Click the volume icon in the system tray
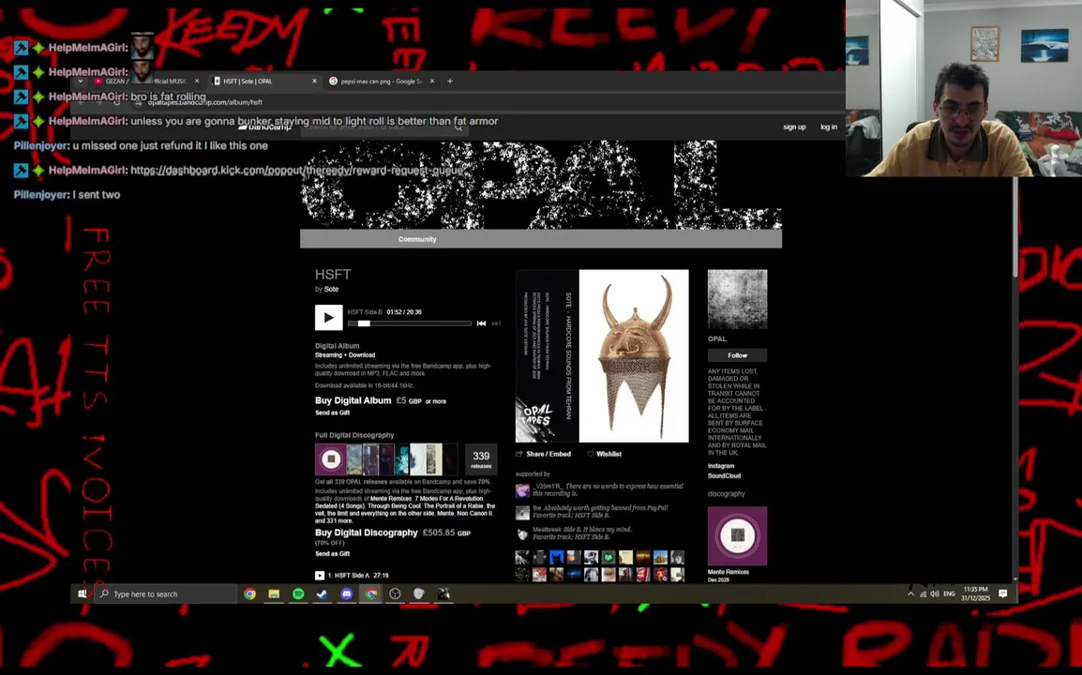1082x675 pixels. tap(935, 593)
